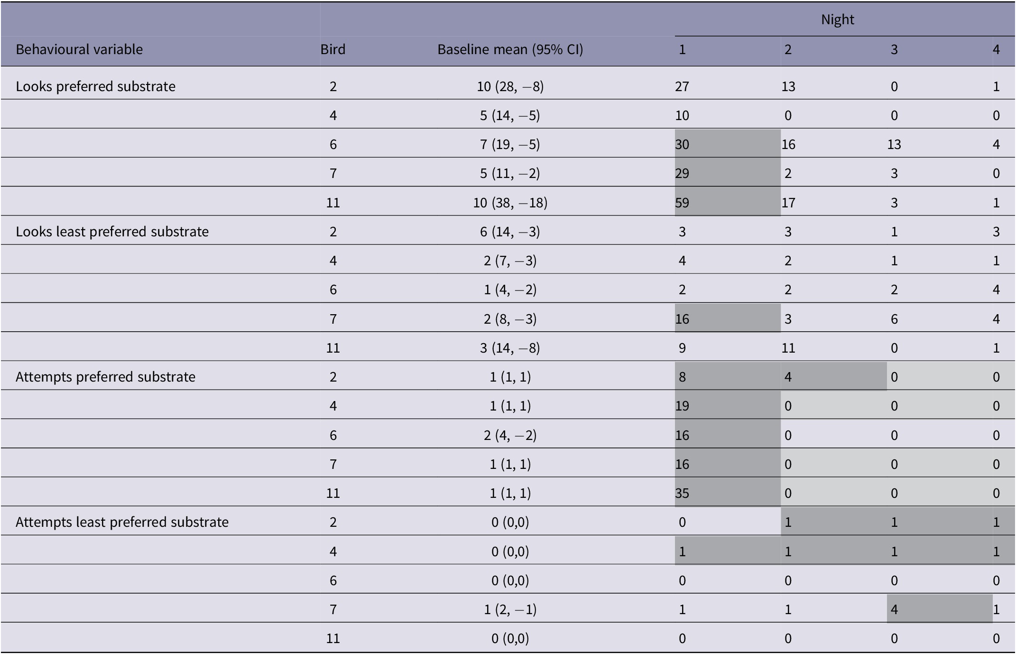1016x654 pixels.
Task: Click the shaded cell with value 30
Action: pyautogui.click(x=682, y=144)
